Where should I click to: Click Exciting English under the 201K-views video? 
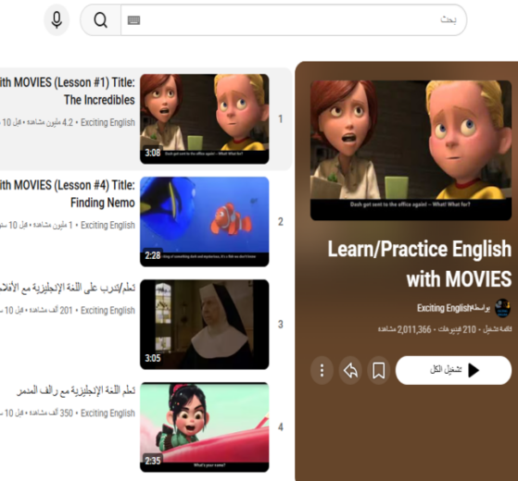coord(107,310)
